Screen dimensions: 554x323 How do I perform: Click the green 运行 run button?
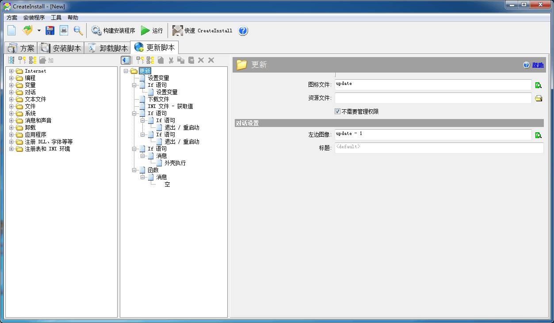coord(152,31)
